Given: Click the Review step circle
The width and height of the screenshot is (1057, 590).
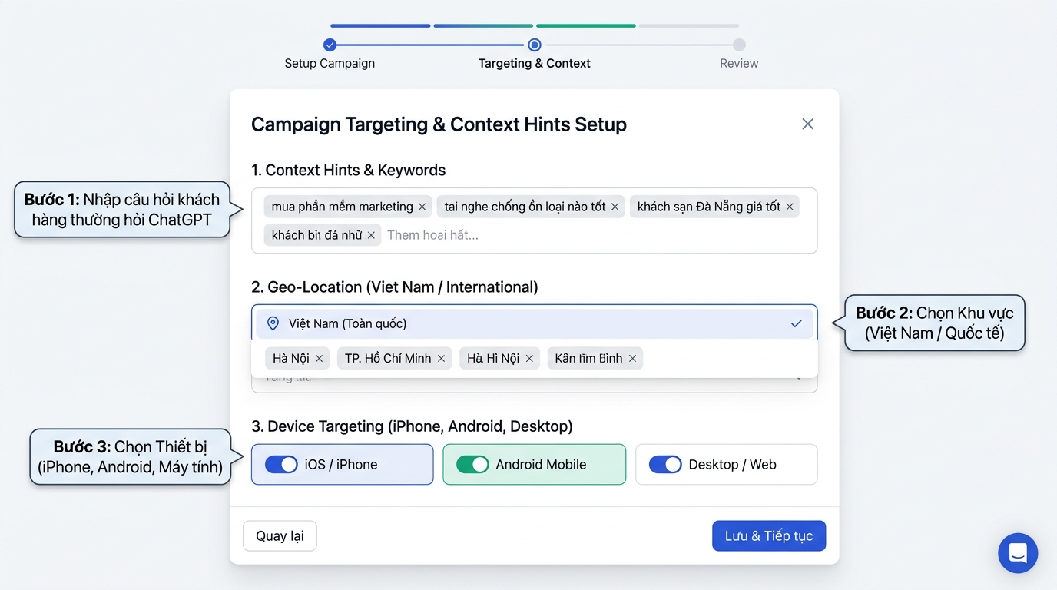Looking at the screenshot, I should click(739, 45).
